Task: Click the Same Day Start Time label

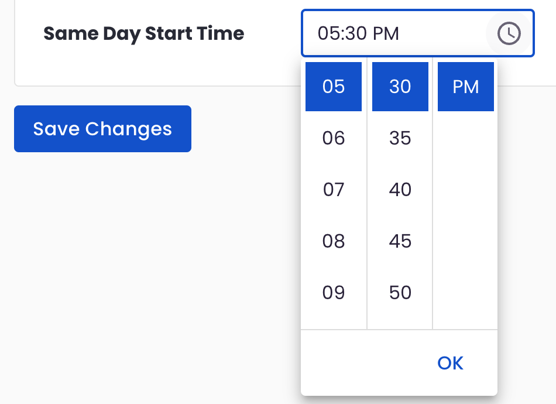Action: (143, 34)
